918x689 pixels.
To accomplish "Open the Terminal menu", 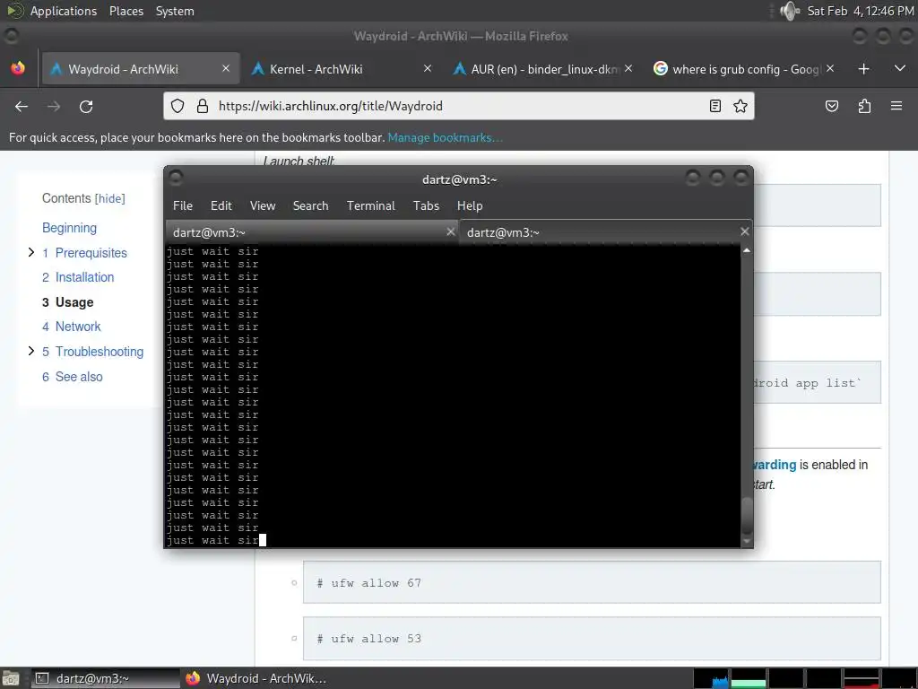I will coord(370,205).
